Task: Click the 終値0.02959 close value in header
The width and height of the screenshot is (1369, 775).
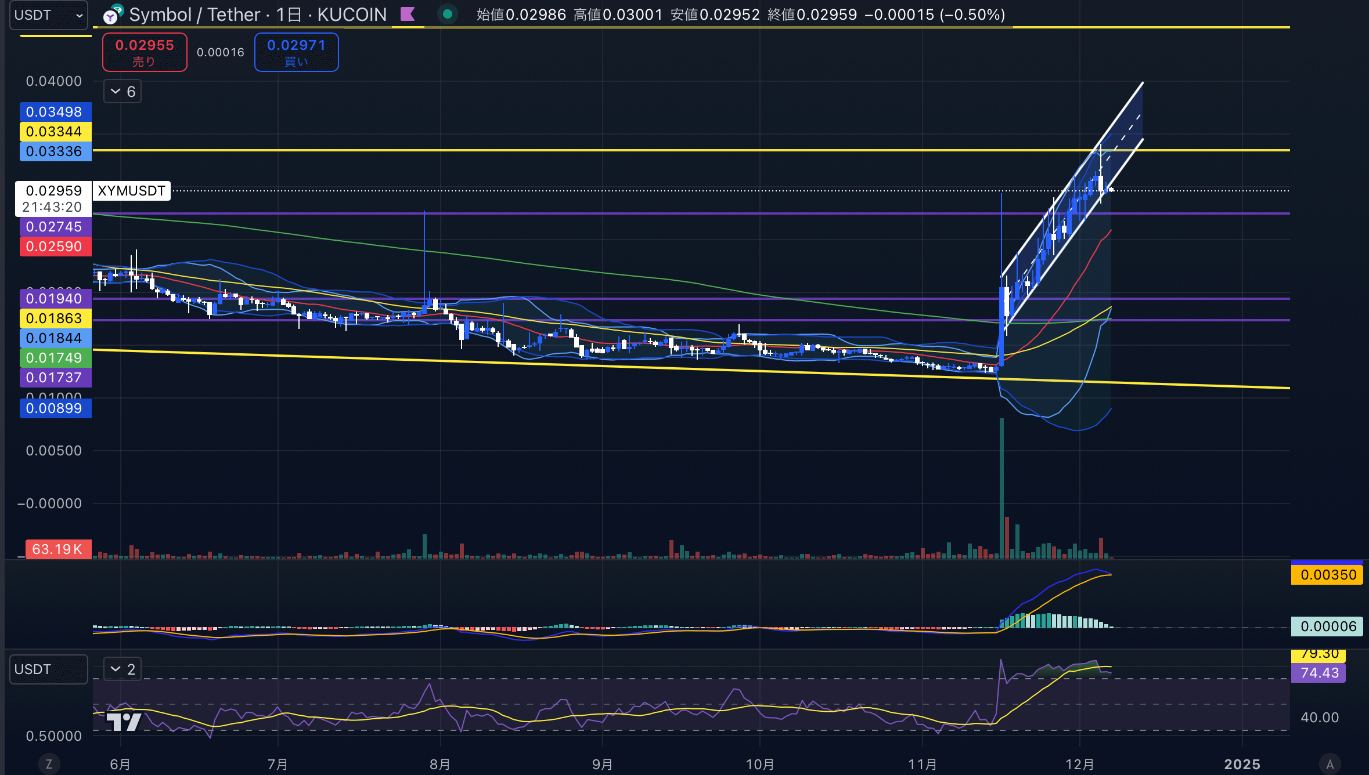Action: (812, 15)
